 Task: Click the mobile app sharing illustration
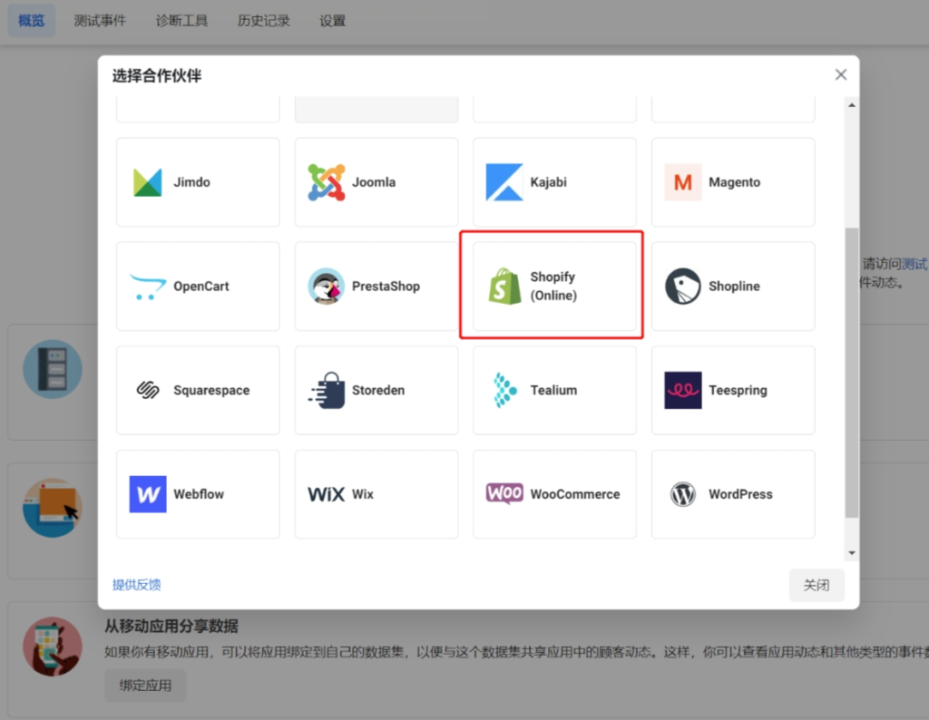point(53,647)
